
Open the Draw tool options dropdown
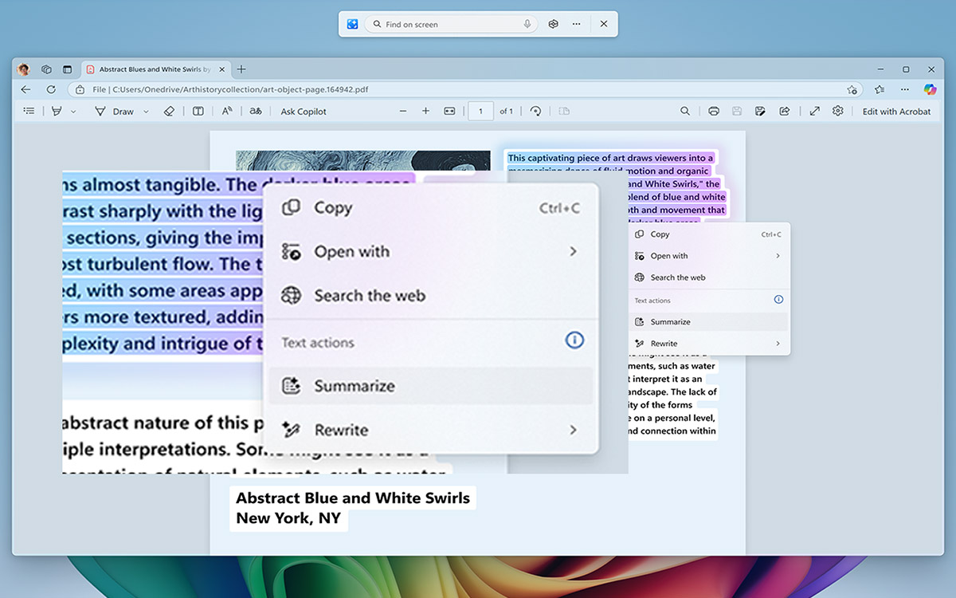click(x=146, y=111)
